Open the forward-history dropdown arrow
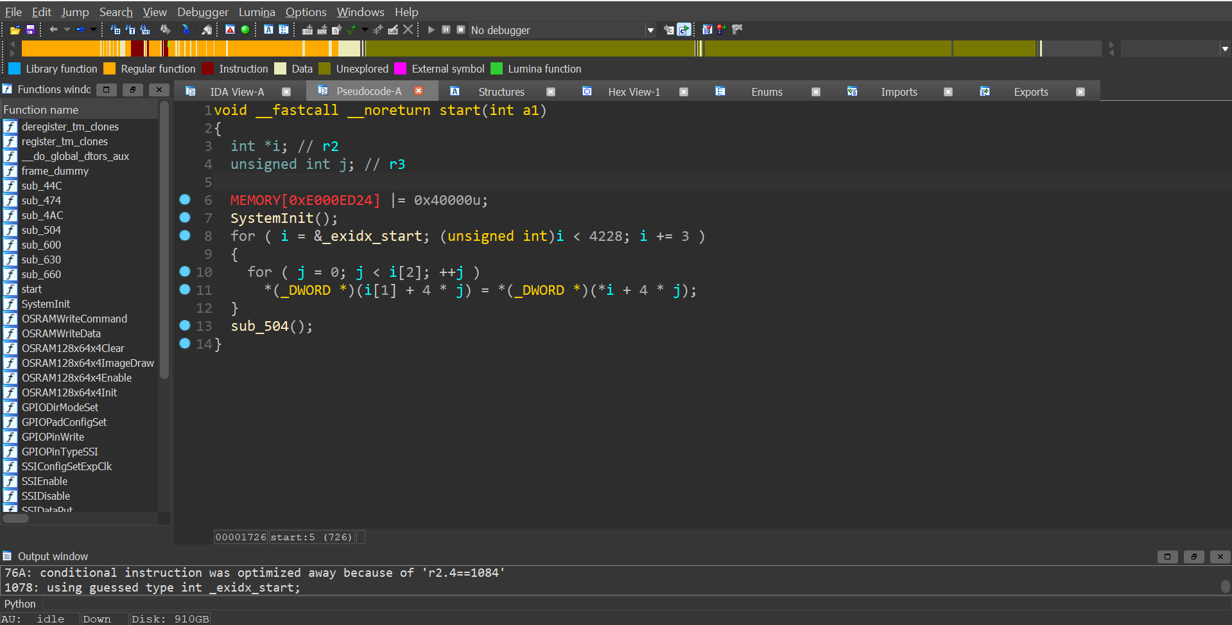1232x625 pixels. [x=93, y=30]
